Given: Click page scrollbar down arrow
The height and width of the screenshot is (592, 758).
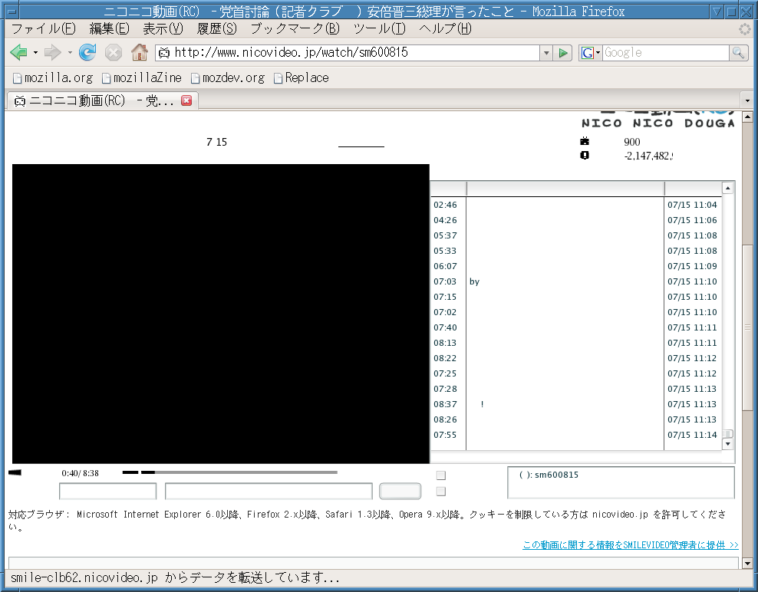Looking at the screenshot, I should coord(747,563).
